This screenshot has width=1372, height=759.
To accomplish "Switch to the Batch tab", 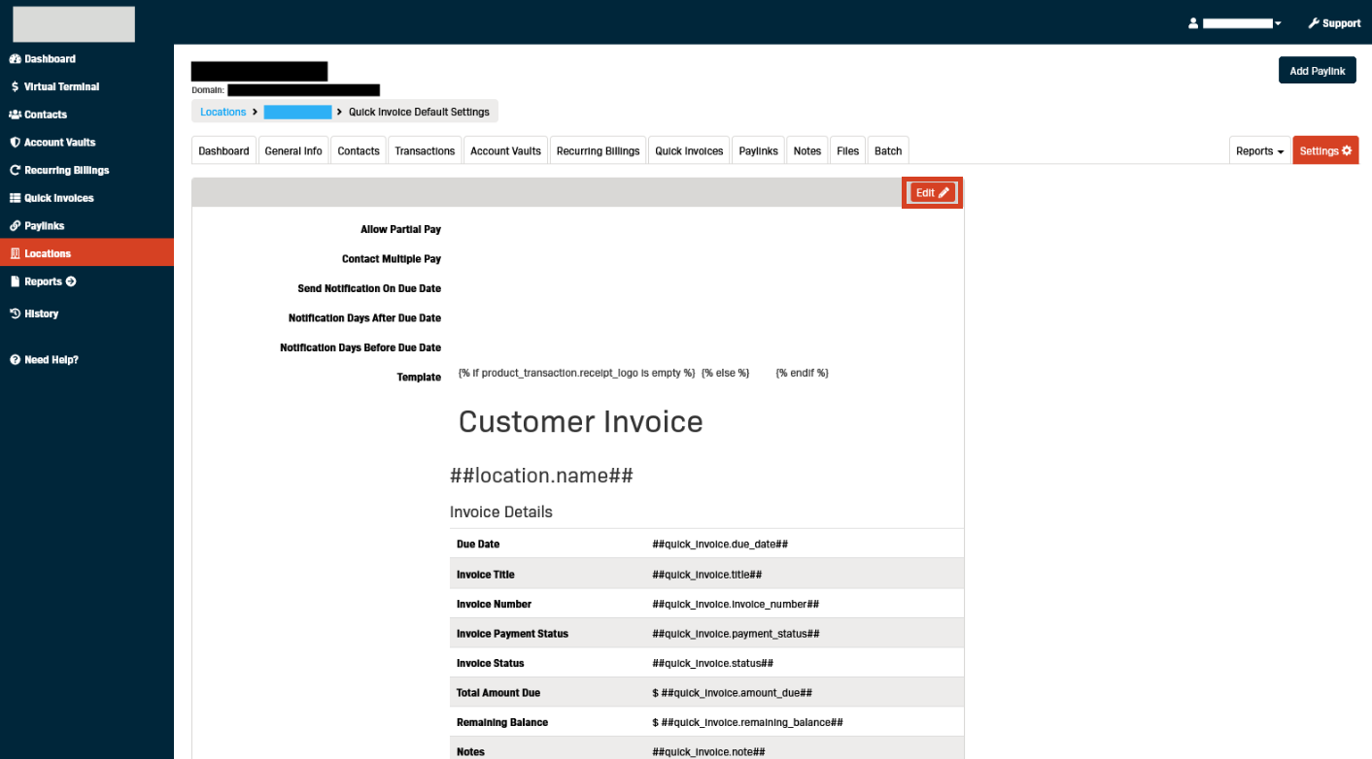I will (888, 151).
